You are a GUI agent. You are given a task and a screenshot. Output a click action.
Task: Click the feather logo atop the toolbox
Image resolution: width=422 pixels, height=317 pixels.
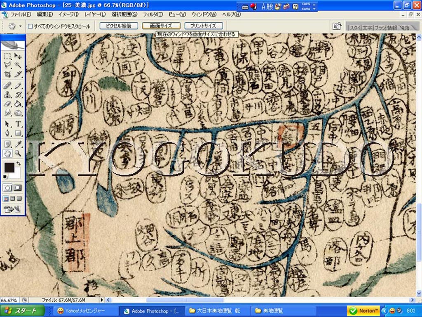tap(13, 45)
